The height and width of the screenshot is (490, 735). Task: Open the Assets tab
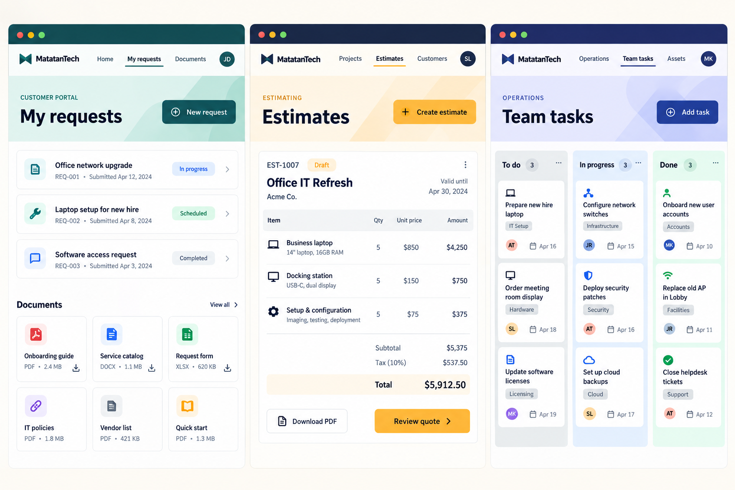point(676,59)
